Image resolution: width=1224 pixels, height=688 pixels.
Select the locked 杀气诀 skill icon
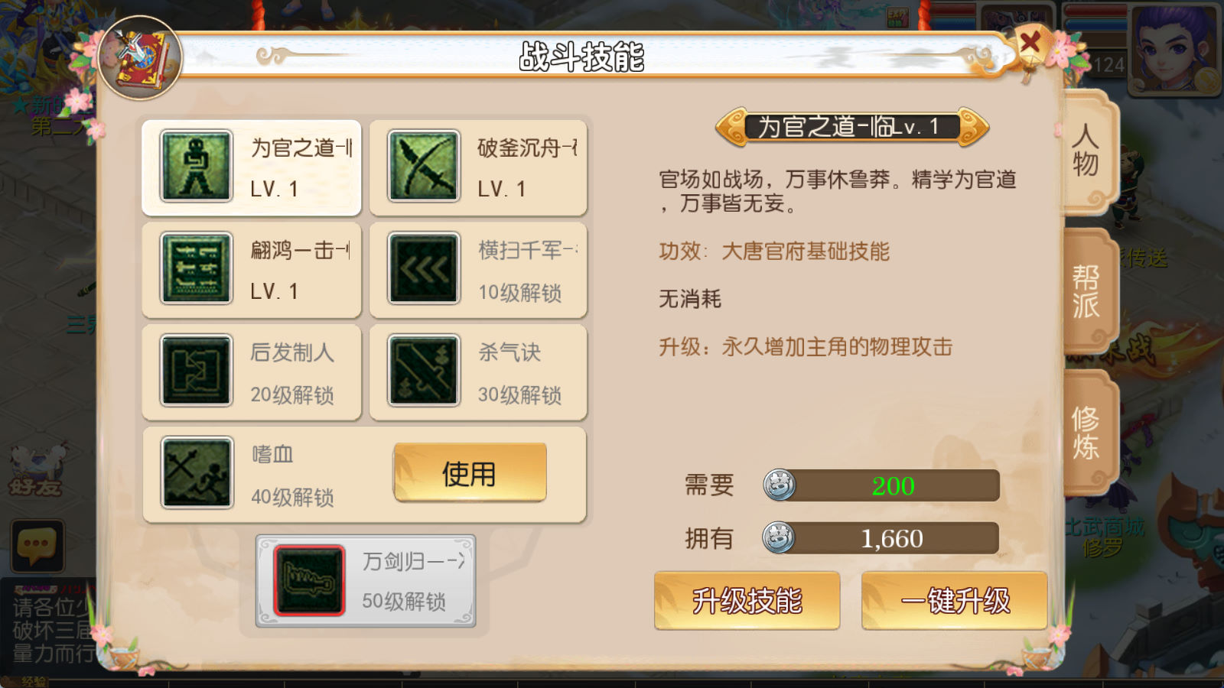point(423,371)
